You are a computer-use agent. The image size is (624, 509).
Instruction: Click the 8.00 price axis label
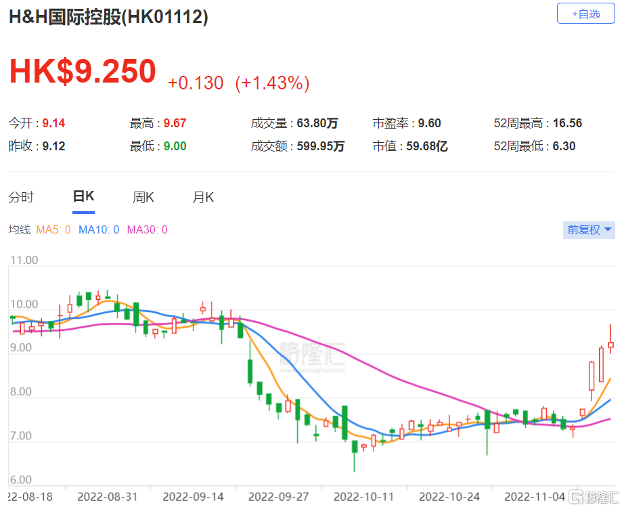pyautogui.click(x=21, y=392)
